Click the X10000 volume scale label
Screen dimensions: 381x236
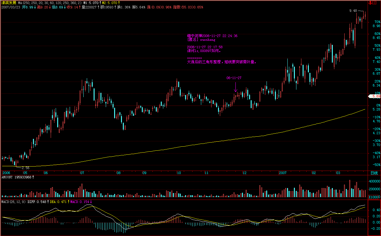(x=374, y=197)
